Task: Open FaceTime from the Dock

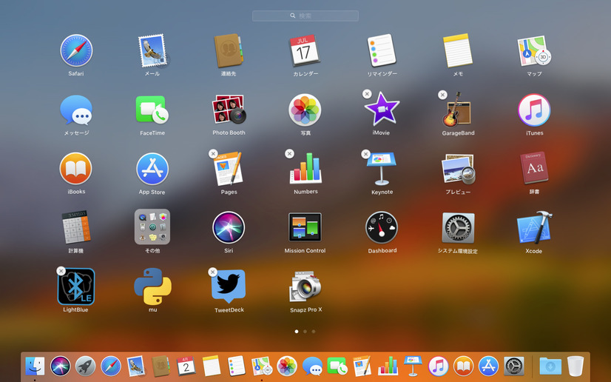Action: pos(337,366)
